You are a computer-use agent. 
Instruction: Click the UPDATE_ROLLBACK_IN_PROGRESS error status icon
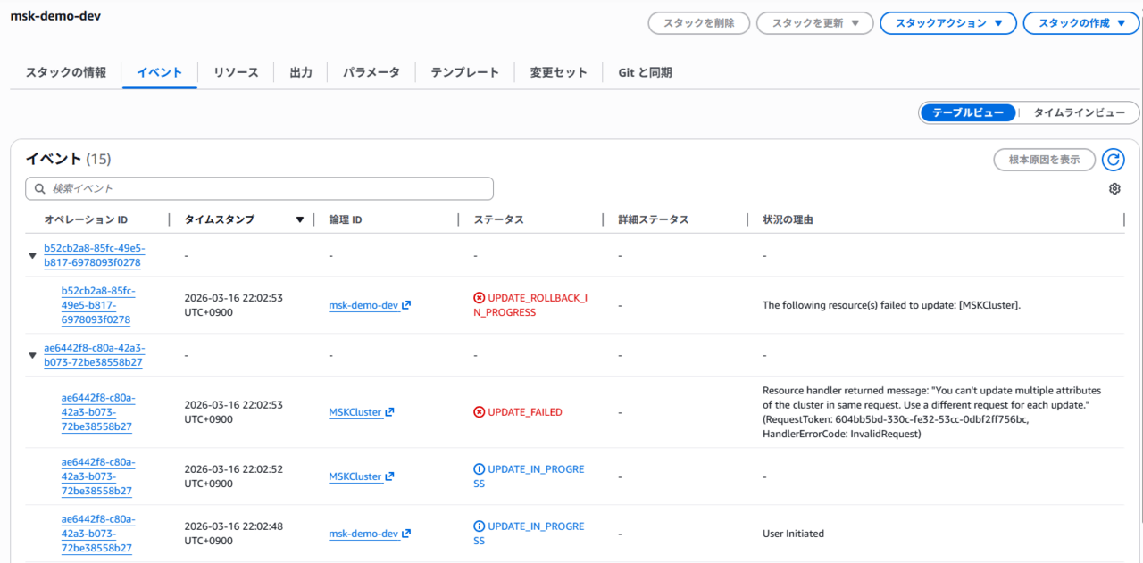[x=480, y=298]
